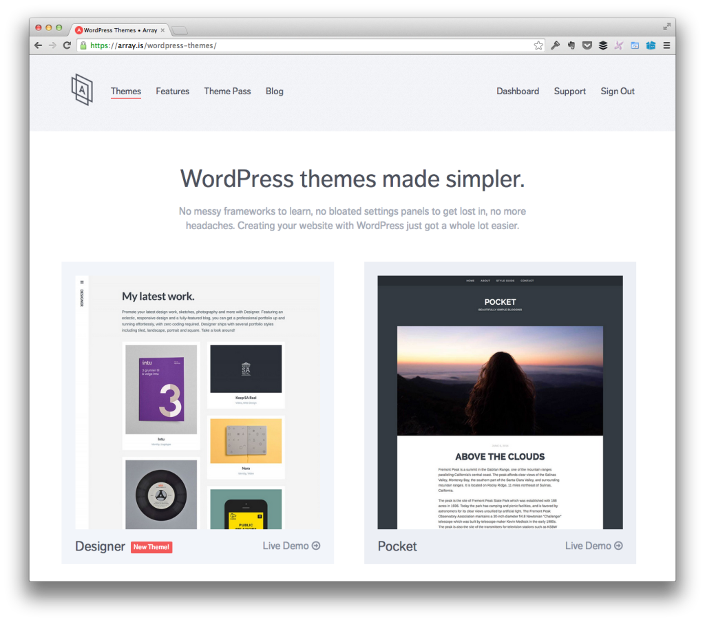Open the Chrome hamburger menu
Viewport: 705px width, 622px height.
[666, 45]
